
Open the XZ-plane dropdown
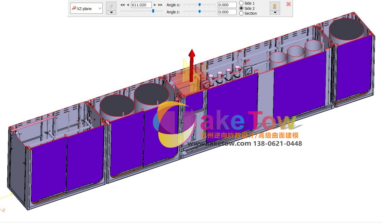click(x=86, y=8)
